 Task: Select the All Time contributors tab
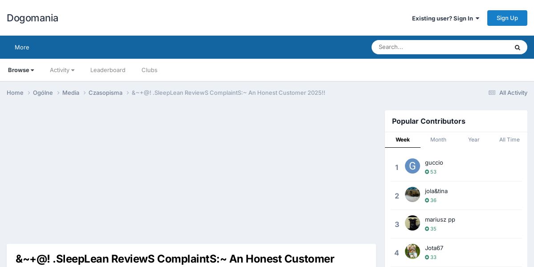tap(510, 140)
